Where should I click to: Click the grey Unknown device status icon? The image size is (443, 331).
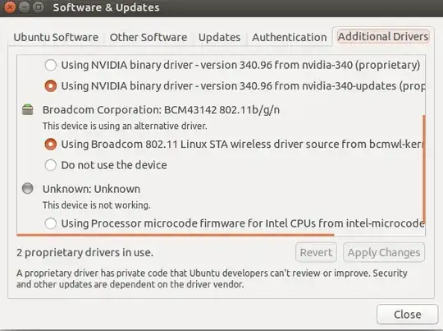tap(28, 188)
